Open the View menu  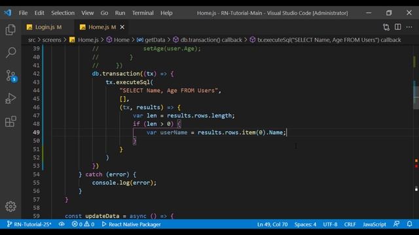tap(87, 13)
